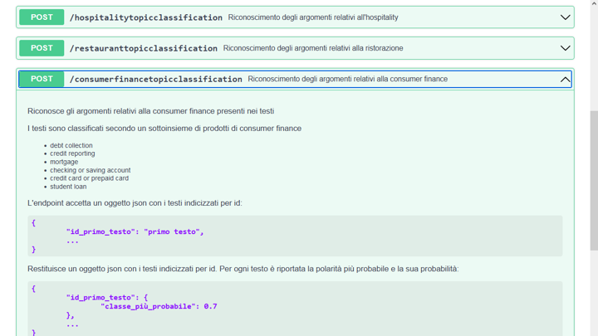The height and width of the screenshot is (336, 598).
Task: Click POST badge for restauranttopicclassification
Action: pyautogui.click(x=42, y=48)
